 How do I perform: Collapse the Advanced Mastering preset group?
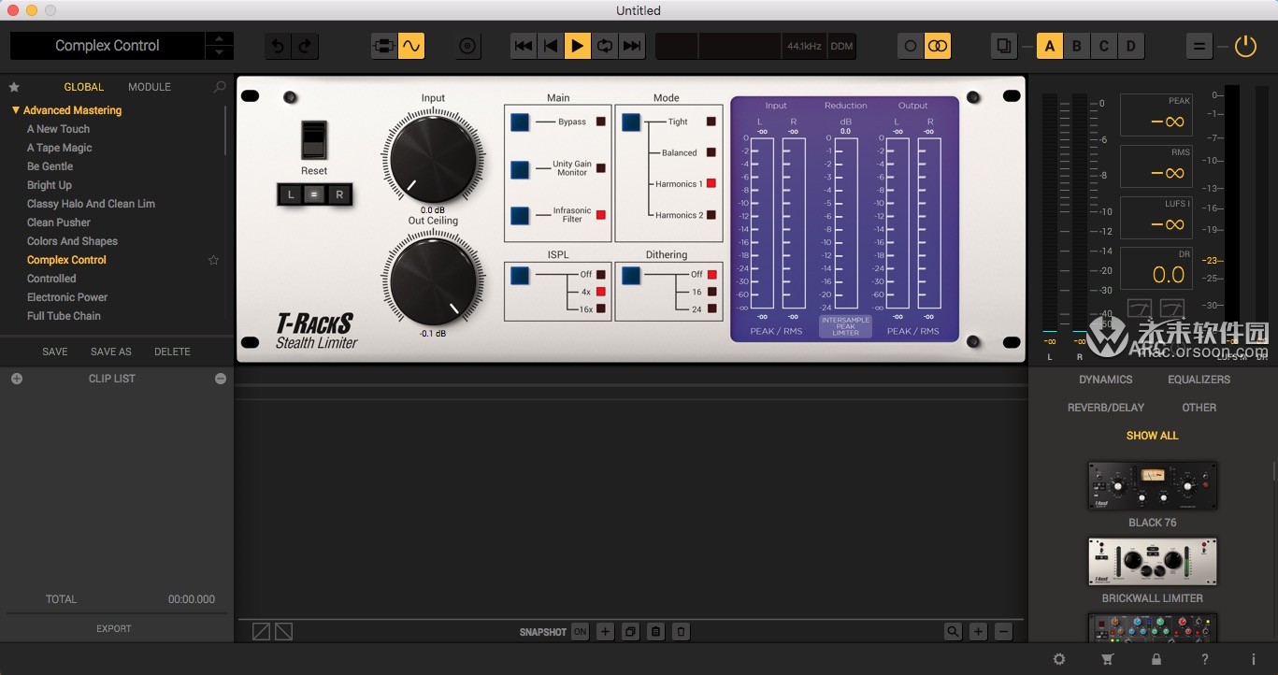pos(16,109)
